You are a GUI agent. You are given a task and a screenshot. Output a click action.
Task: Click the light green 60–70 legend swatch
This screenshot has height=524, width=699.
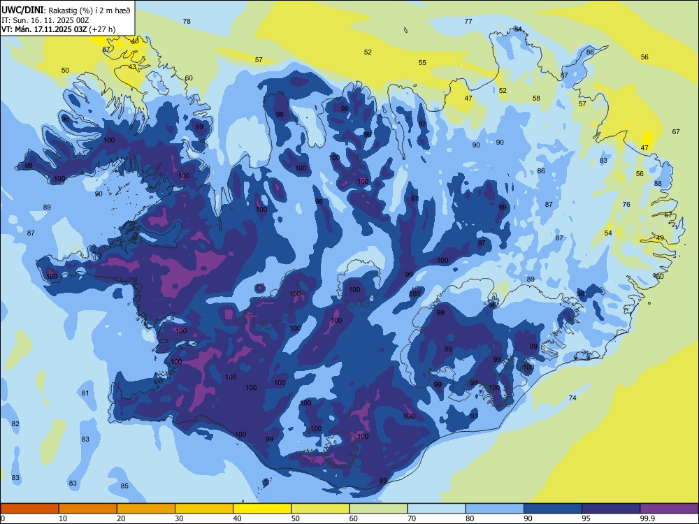coord(378,509)
